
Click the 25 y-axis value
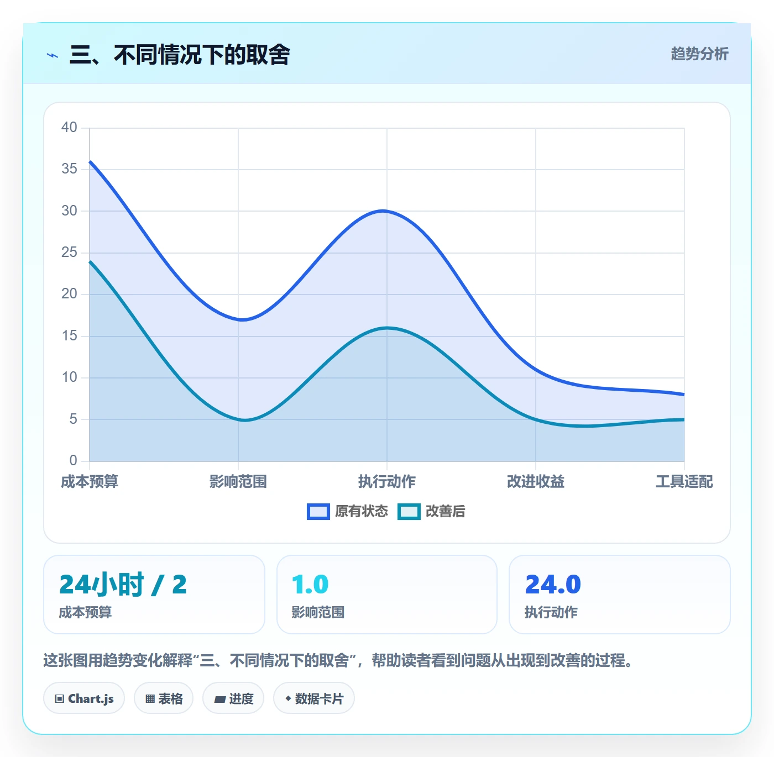point(69,253)
